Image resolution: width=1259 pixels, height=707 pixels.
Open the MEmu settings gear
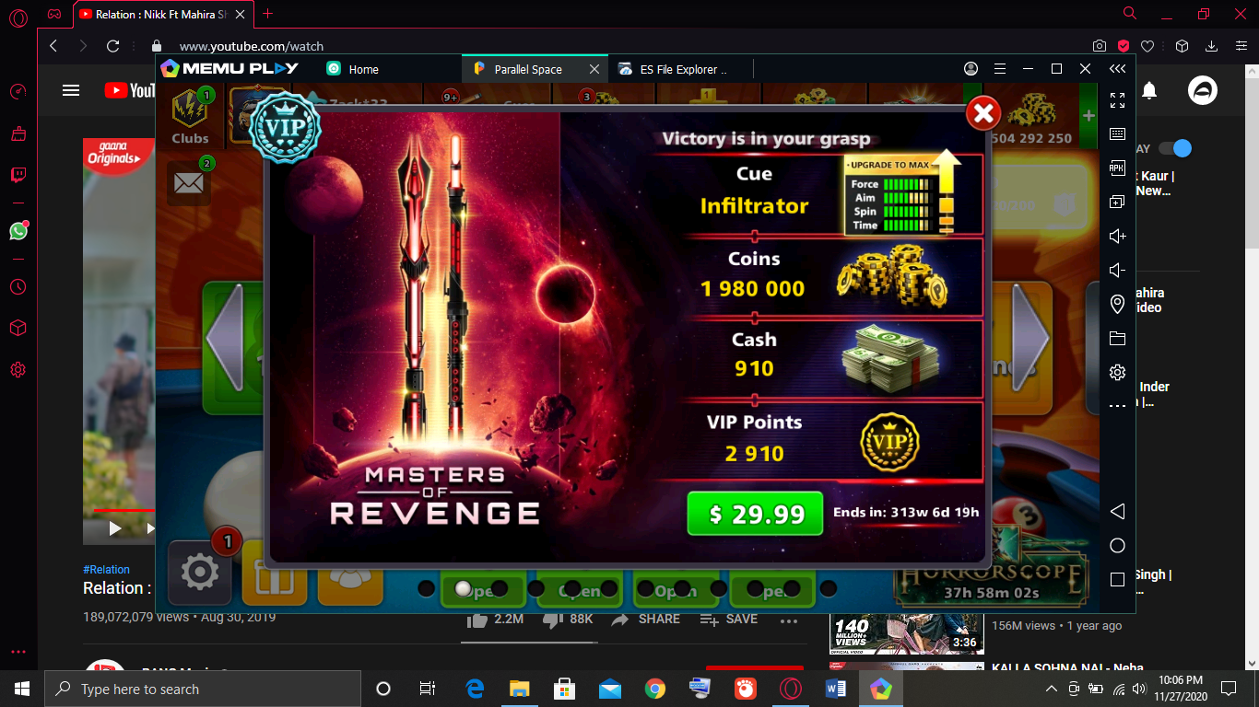[x=1117, y=372]
